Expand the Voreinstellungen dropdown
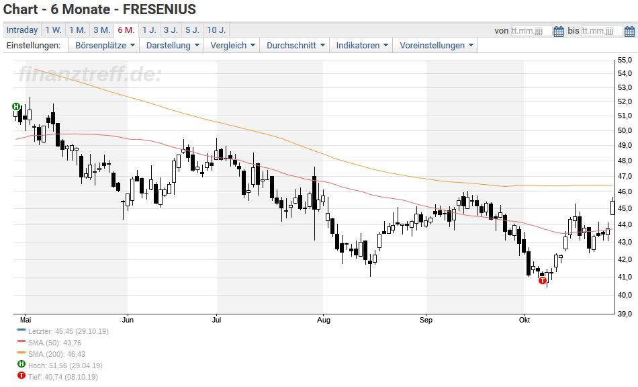Image resolution: width=638 pixels, height=387 pixels. [x=436, y=46]
